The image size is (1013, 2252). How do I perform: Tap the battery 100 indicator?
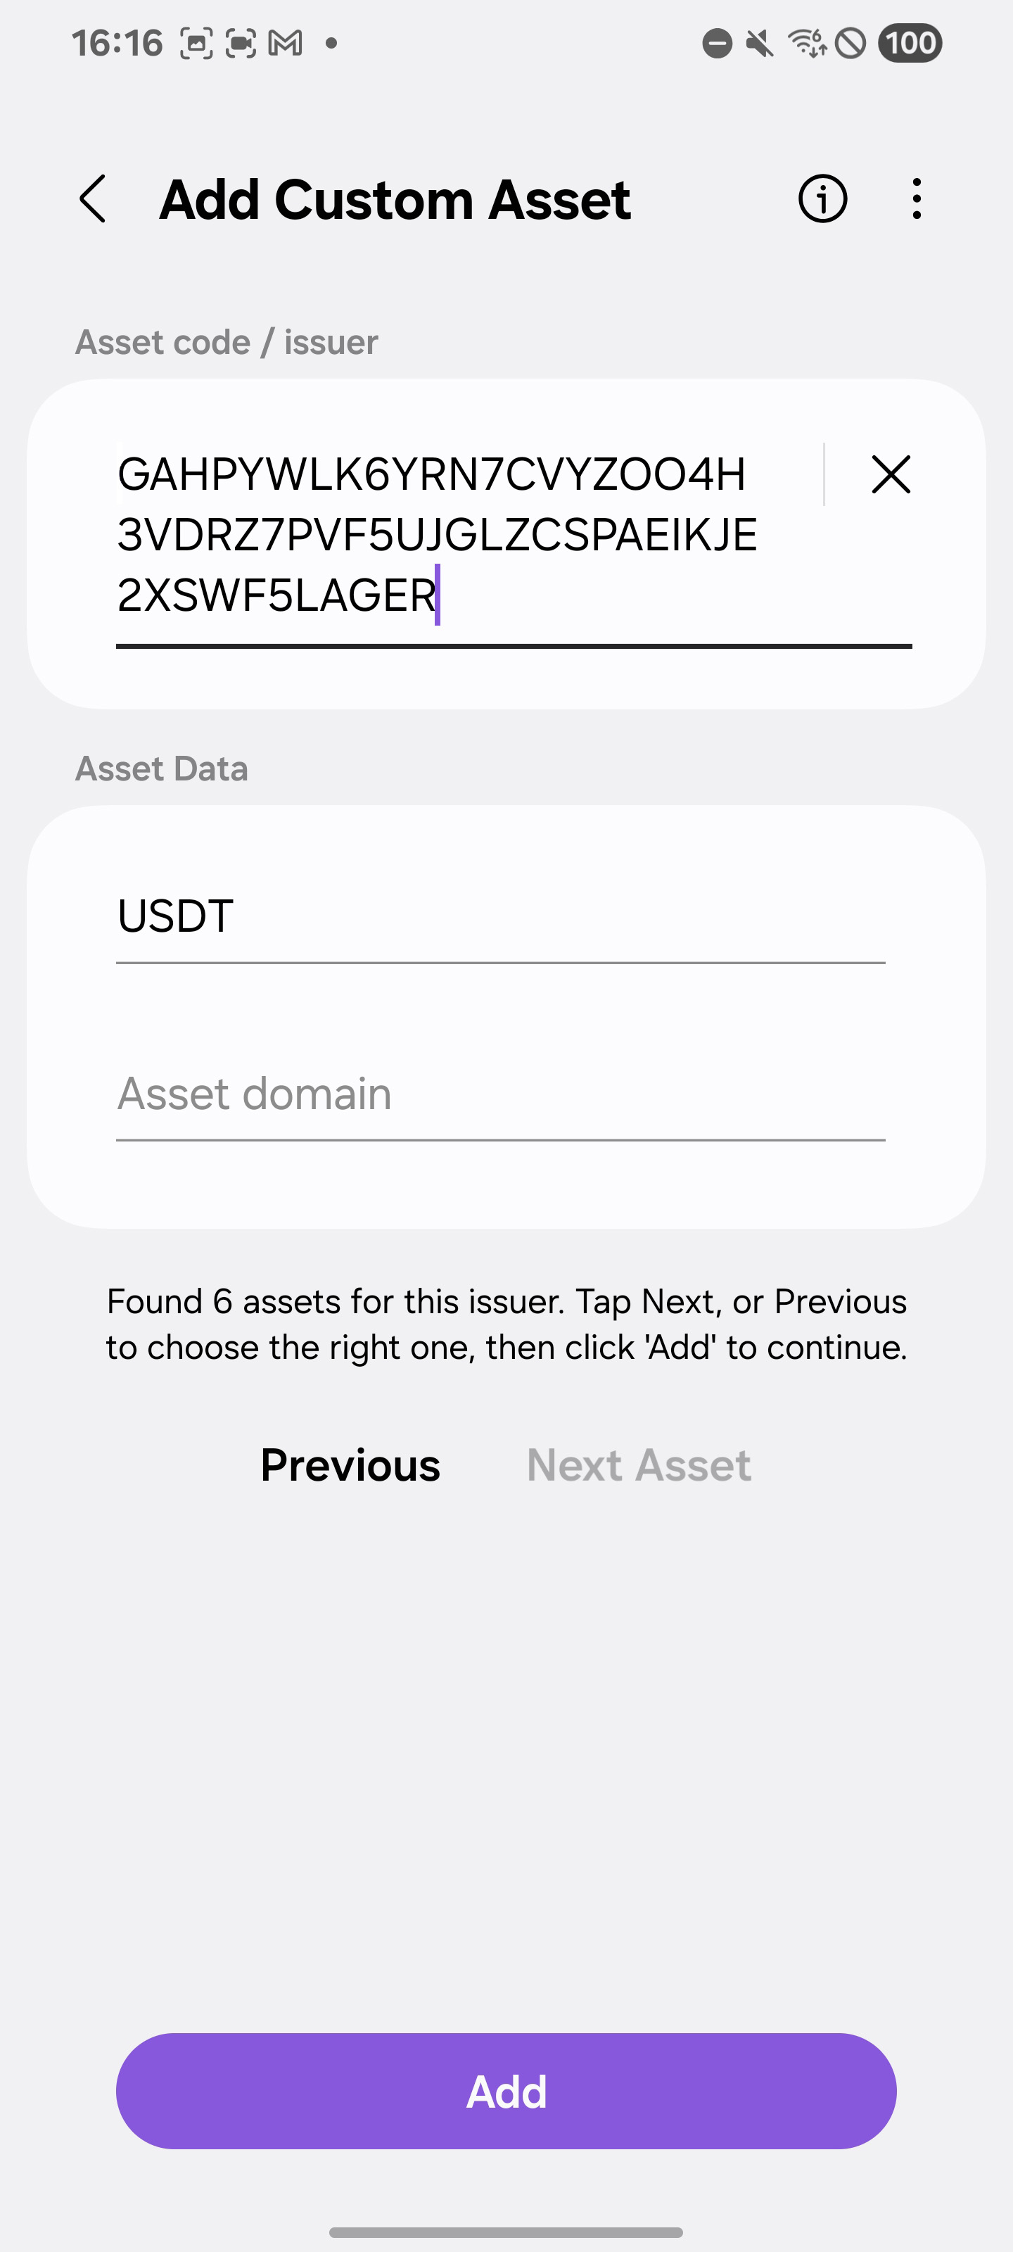coord(909,43)
